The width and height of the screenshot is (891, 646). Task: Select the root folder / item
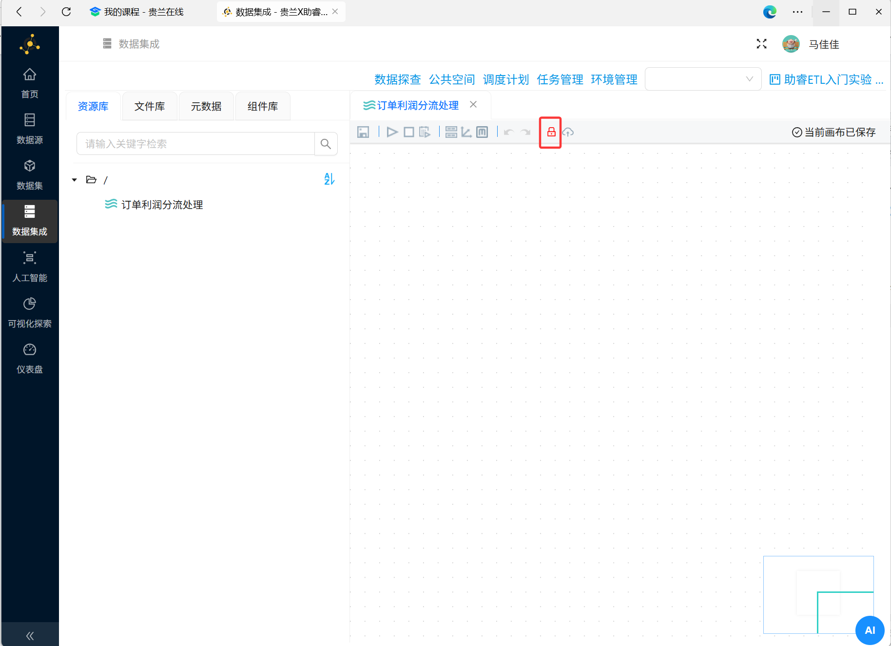(97, 180)
